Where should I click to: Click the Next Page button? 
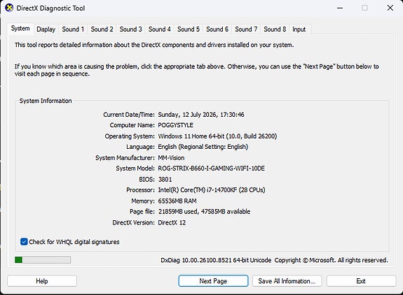[213, 281]
